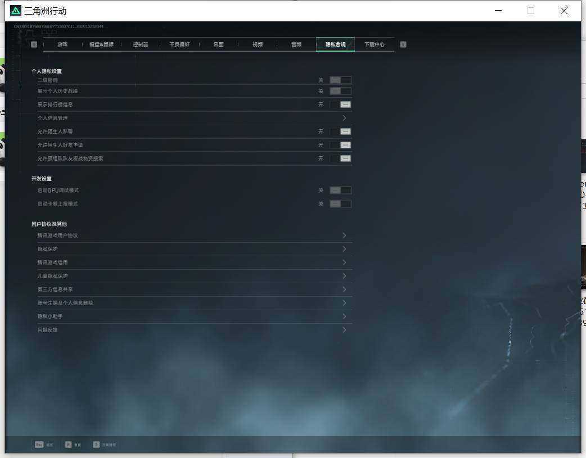Viewport: 586px width, 458px height.
Task: Click the chevron on the 问题反馈 row
Action: [344, 330]
